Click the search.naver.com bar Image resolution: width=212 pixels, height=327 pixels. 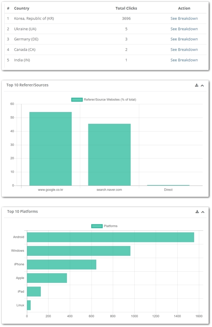click(x=109, y=155)
